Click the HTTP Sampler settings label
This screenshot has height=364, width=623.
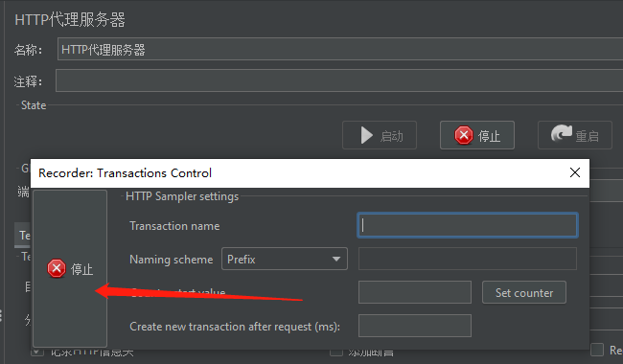click(182, 196)
